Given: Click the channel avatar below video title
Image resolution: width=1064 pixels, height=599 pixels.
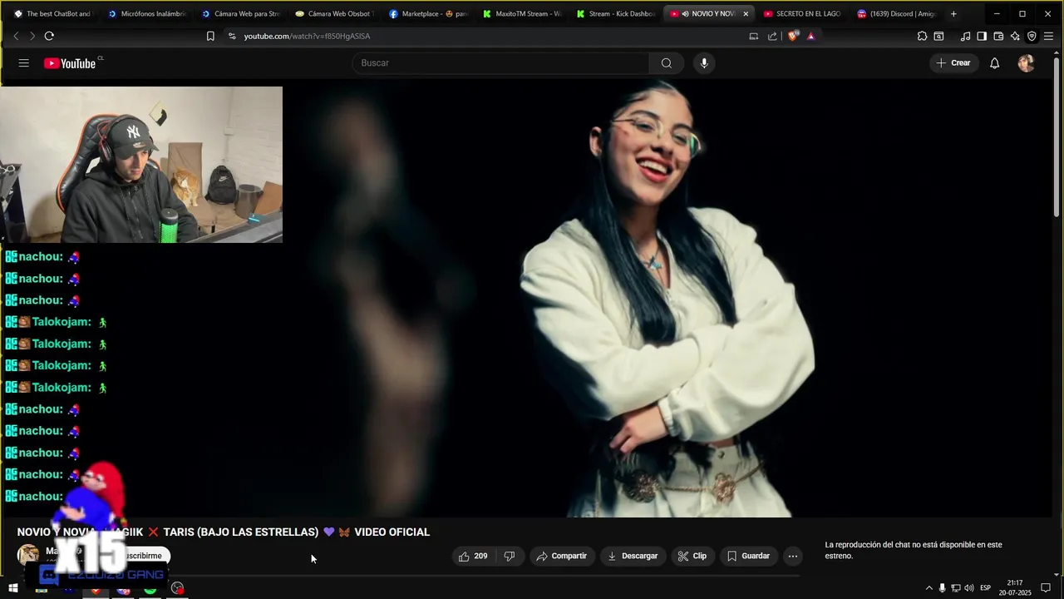Looking at the screenshot, I should click(x=28, y=555).
